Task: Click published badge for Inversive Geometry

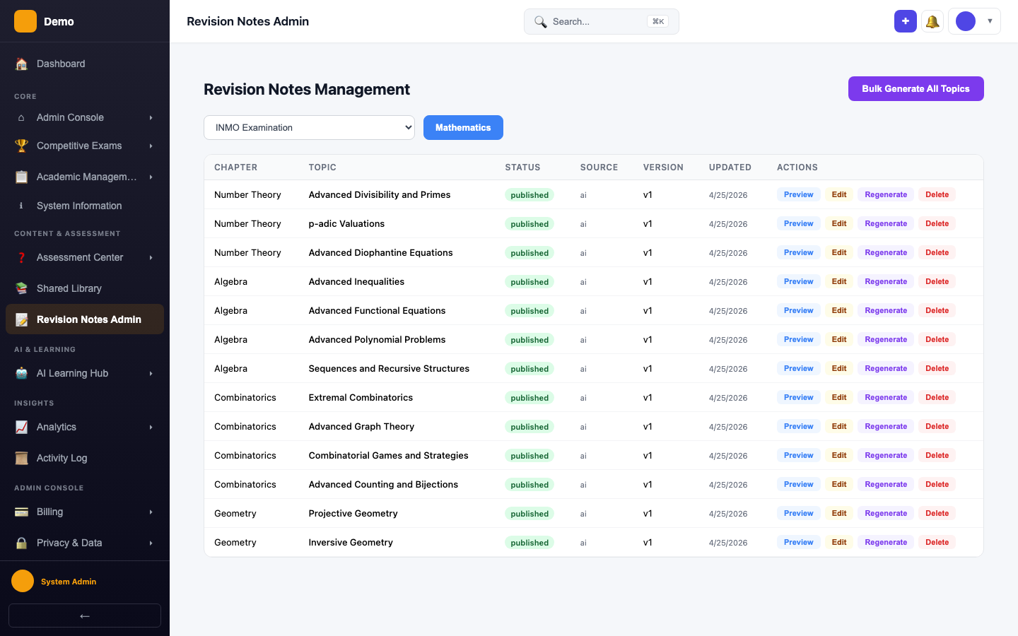Action: pos(530,543)
